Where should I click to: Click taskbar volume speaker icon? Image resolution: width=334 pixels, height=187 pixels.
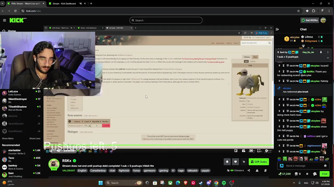[x=317, y=183]
